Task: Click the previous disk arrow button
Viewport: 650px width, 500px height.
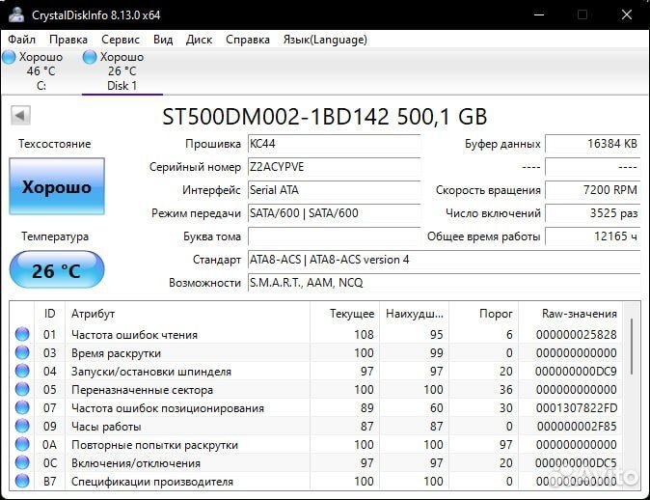Action: (x=20, y=116)
